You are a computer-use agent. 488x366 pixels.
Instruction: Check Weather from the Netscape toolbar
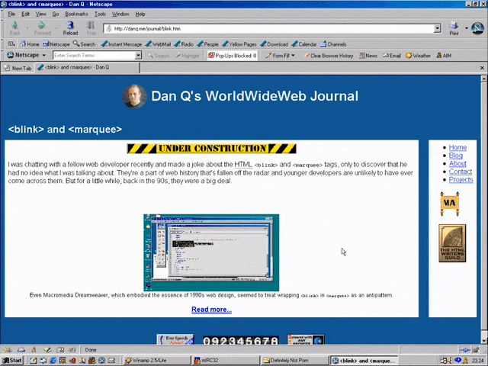click(418, 56)
